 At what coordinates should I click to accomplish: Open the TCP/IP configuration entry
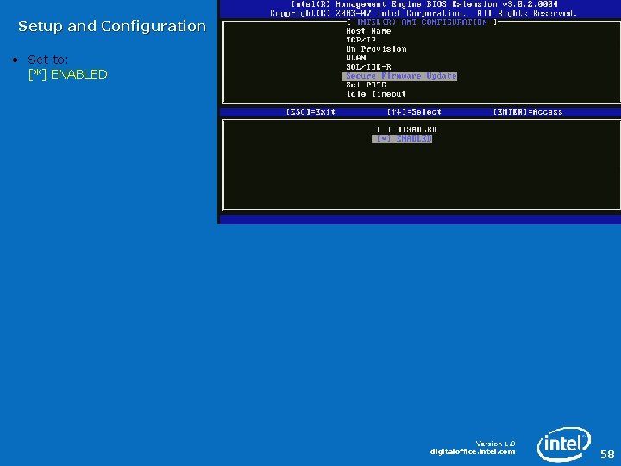pos(361,40)
